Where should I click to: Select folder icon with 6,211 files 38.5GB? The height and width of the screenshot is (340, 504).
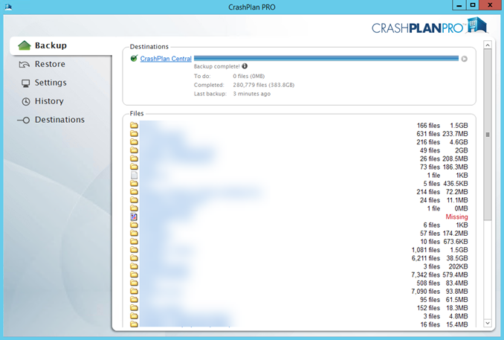click(134, 258)
